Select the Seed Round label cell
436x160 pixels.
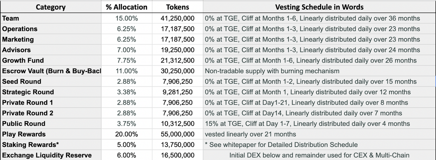(22, 81)
